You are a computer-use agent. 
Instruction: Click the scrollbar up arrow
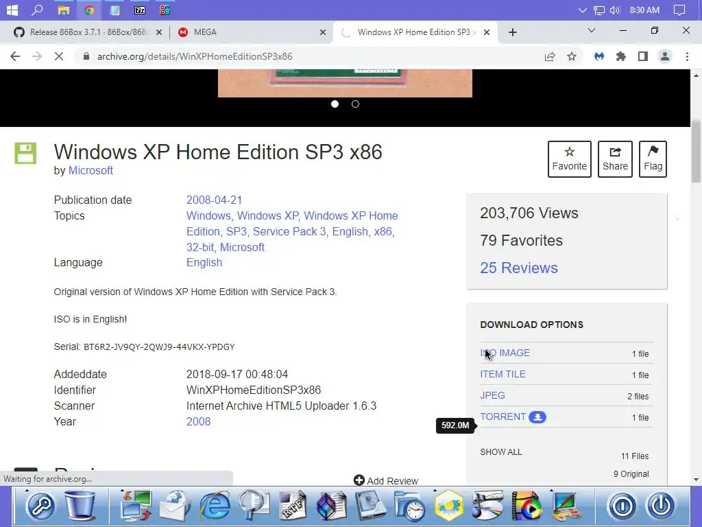697,75
